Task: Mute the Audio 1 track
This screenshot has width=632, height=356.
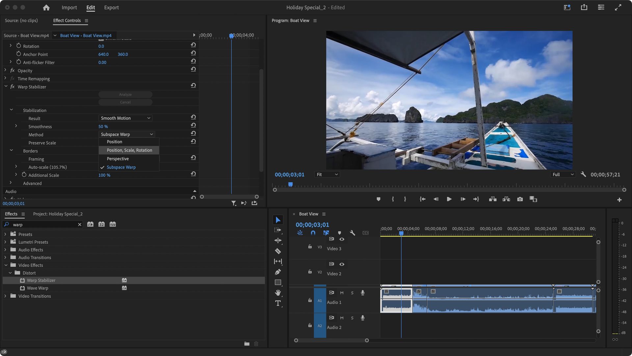Action: click(342, 292)
